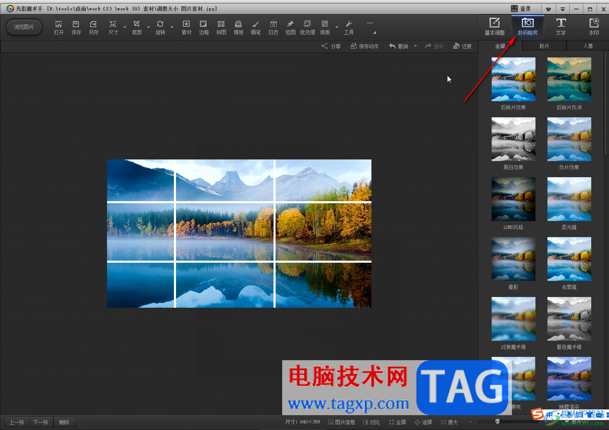Apply 反转片效果 effect thumbnail
Viewport: 609px width, 430px height.
point(513,79)
